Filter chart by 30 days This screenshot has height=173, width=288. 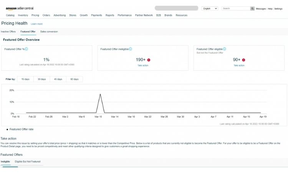42,79
